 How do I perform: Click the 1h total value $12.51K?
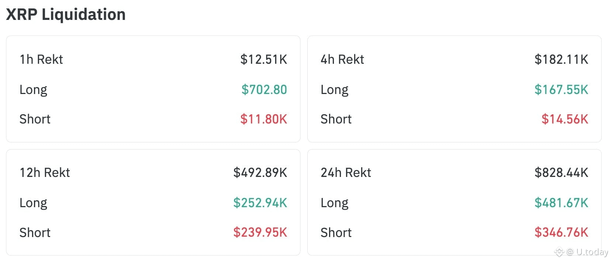click(263, 59)
